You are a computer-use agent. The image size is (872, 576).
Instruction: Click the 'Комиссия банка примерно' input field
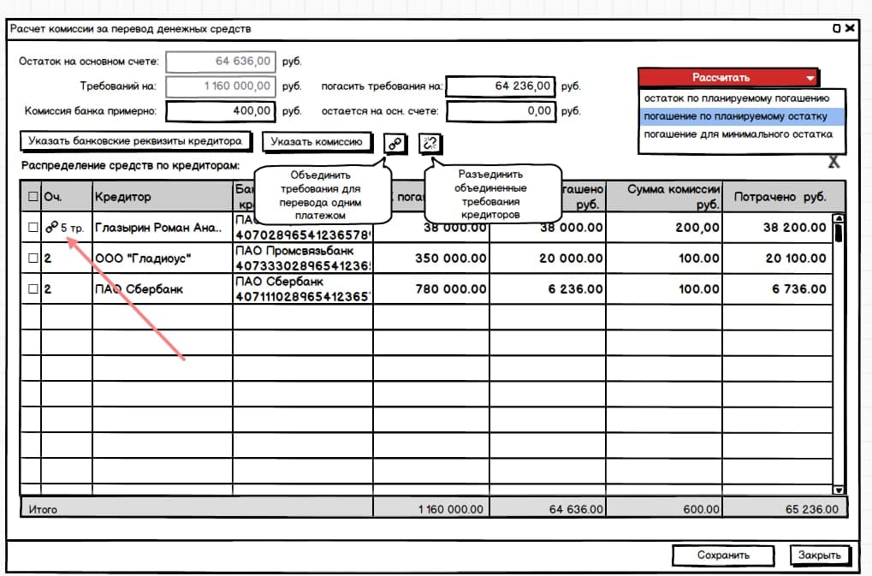(220, 110)
